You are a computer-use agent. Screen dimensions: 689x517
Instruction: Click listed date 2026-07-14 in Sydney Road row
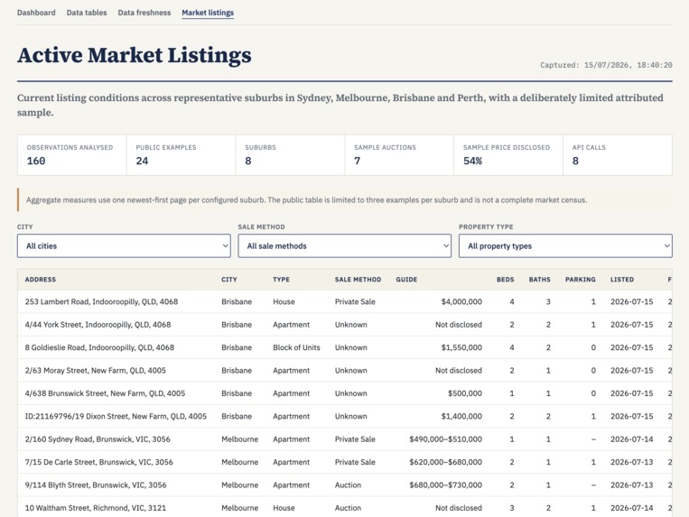click(631, 439)
